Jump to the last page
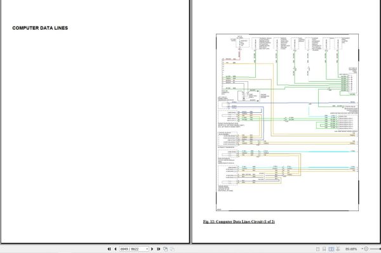Screen dimensions: 381x253 159,249
